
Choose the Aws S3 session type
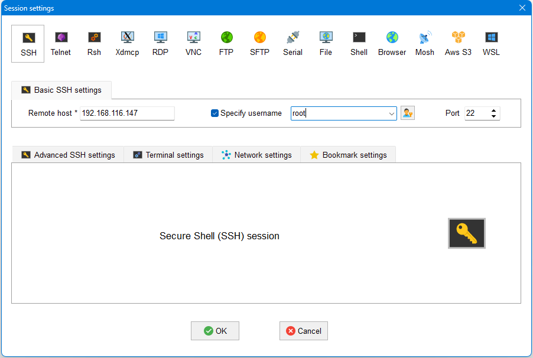click(x=458, y=44)
